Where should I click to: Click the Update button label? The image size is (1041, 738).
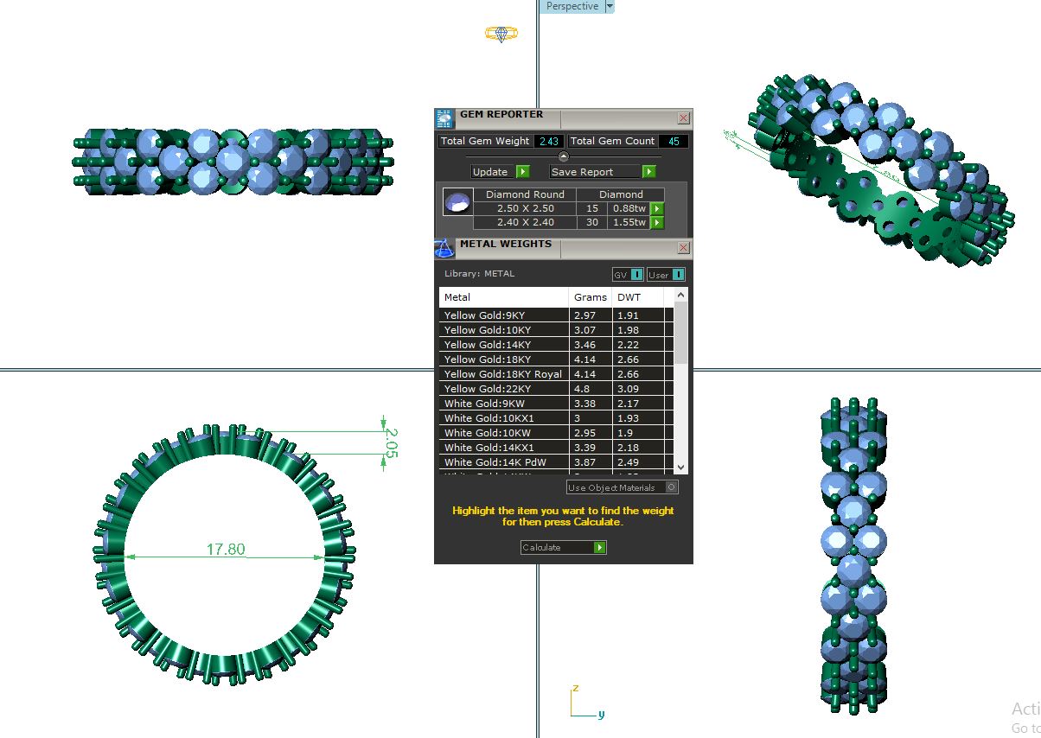tap(490, 172)
